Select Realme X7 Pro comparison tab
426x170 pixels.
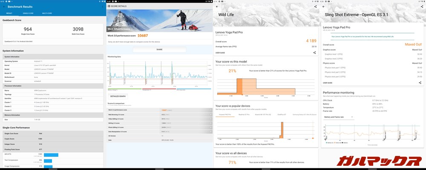pyautogui.click(x=244, y=115)
